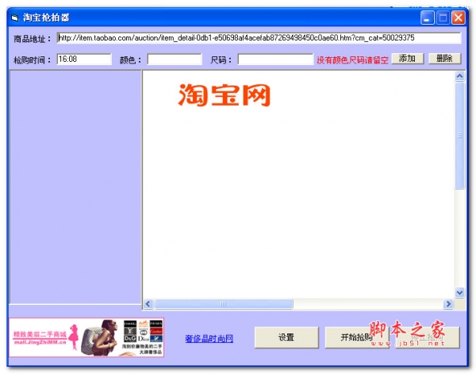Viewport: 476px width, 374px height.
Task: Click the 开始抢购 button
Action: [x=357, y=337]
